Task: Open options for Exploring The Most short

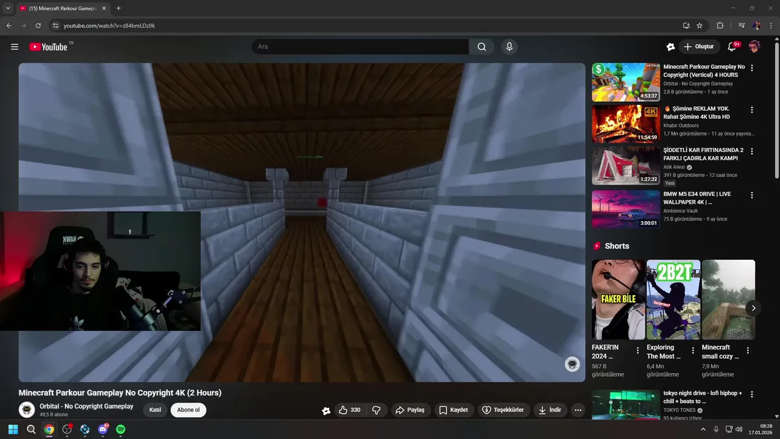Action: coord(693,351)
